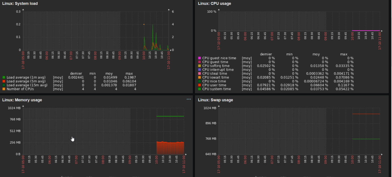Select the 'CPU interrupt time' legend label
Viewport: 392px width, 177px height.
tap(218, 70)
